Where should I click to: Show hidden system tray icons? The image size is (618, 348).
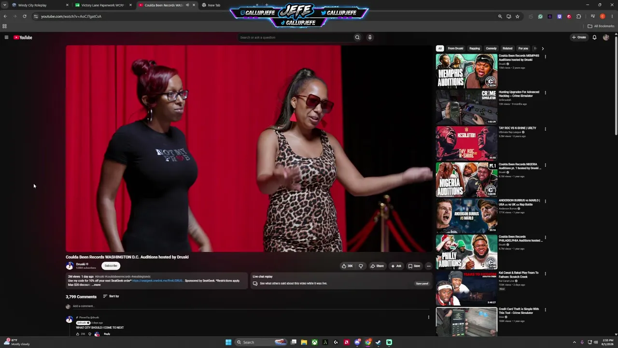(x=574, y=342)
